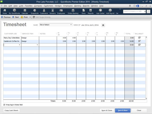Open the Employees menu

pyautogui.click(x=68, y=6)
